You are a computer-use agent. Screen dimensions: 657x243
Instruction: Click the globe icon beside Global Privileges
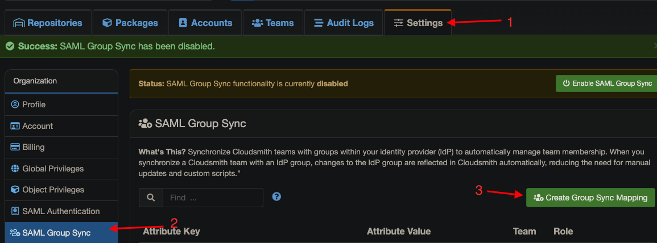(15, 169)
